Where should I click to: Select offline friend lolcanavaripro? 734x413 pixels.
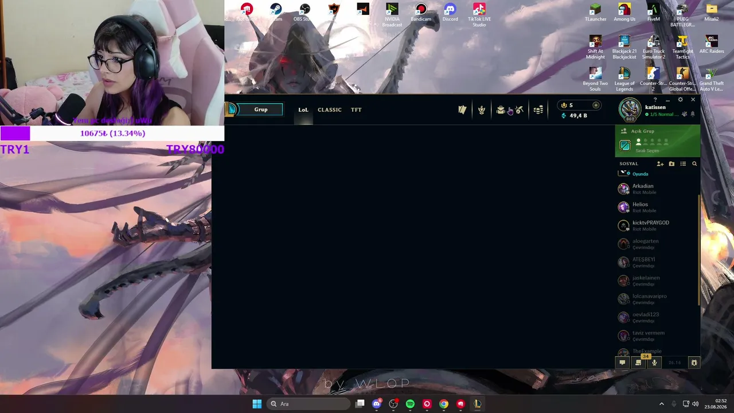click(658, 299)
